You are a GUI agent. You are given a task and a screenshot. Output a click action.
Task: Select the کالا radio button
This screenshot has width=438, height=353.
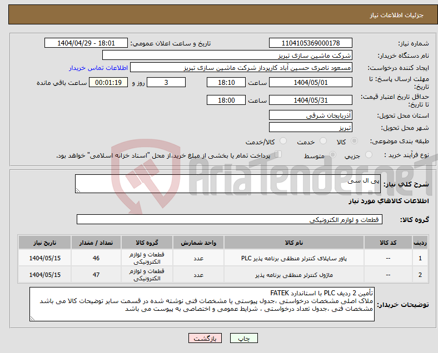(354, 141)
